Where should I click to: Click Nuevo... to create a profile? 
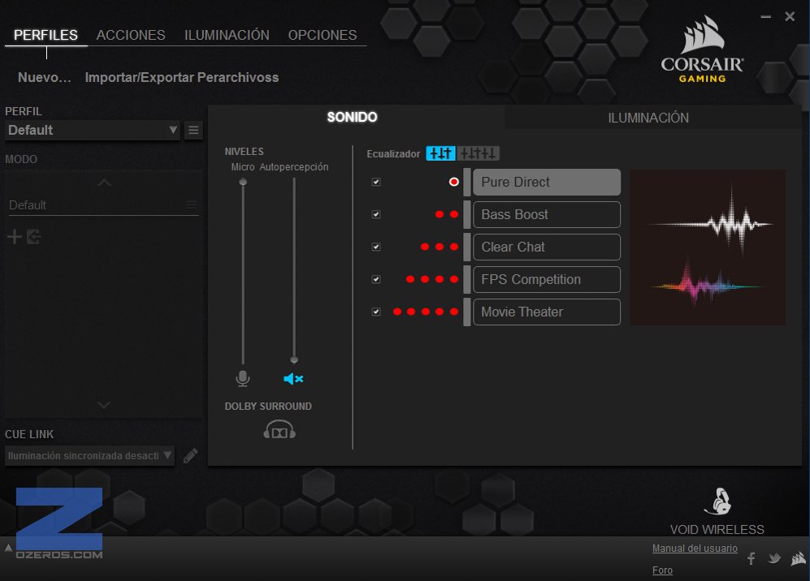[x=45, y=77]
